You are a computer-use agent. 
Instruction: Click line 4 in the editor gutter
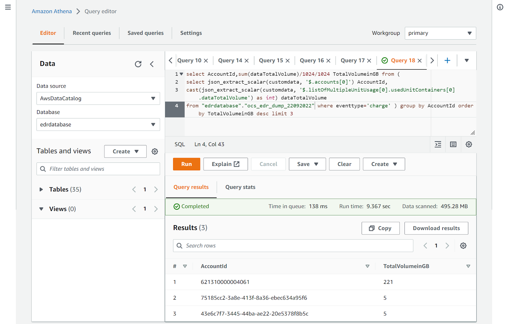(175, 110)
